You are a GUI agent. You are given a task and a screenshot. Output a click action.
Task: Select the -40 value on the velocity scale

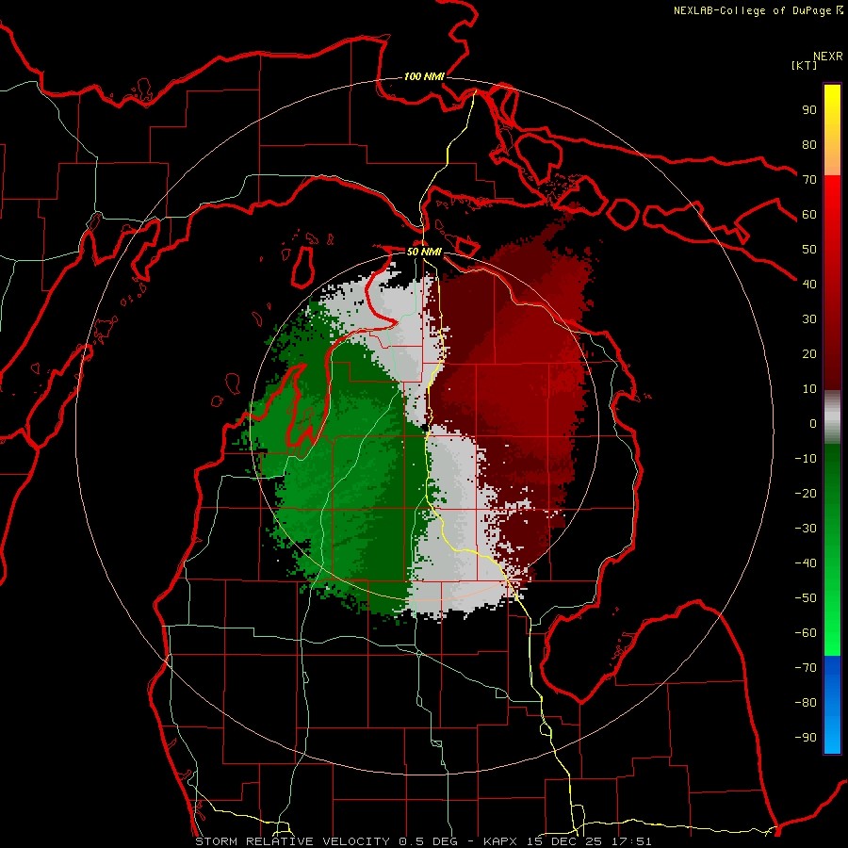[x=806, y=563]
